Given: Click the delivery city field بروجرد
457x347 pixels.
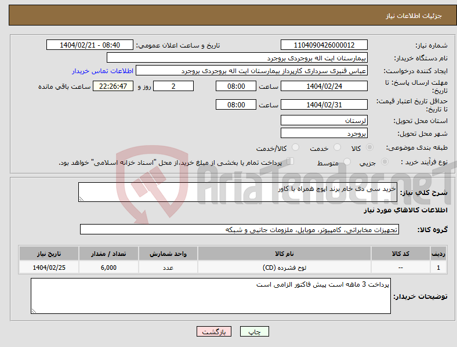Looking at the screenshot, I should pyautogui.click(x=324, y=133).
